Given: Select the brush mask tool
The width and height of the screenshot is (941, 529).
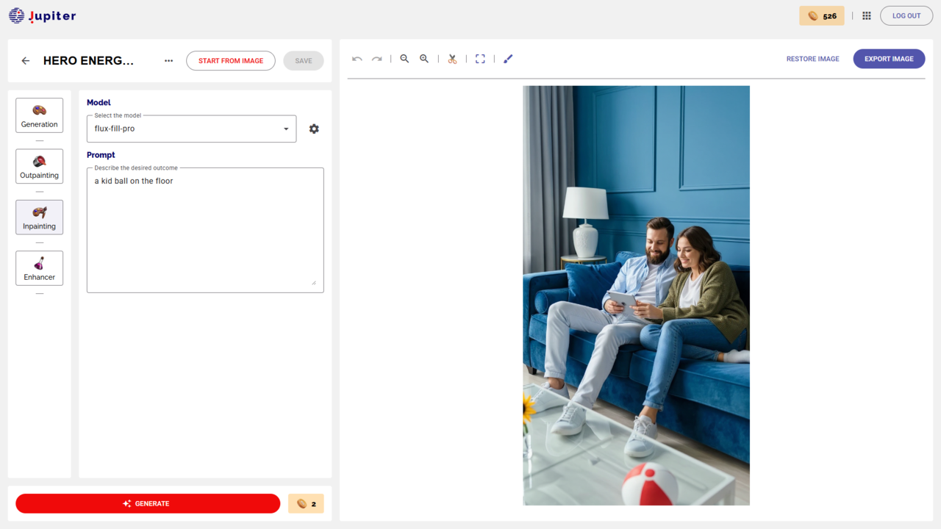Looking at the screenshot, I should (508, 59).
